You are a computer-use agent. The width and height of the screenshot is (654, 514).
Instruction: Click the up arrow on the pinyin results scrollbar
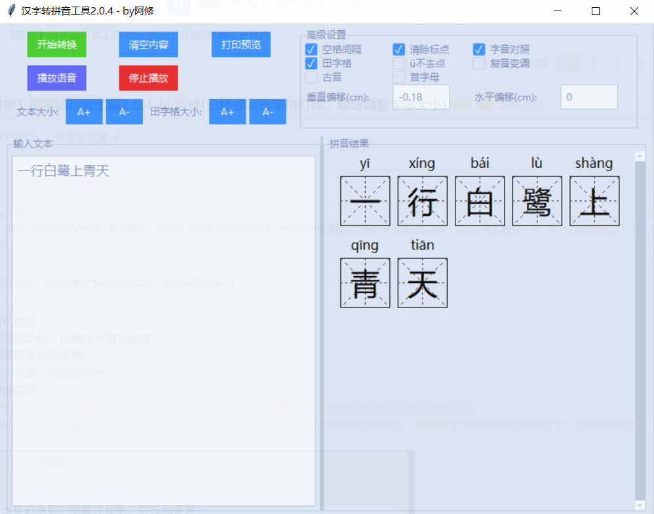click(x=640, y=155)
